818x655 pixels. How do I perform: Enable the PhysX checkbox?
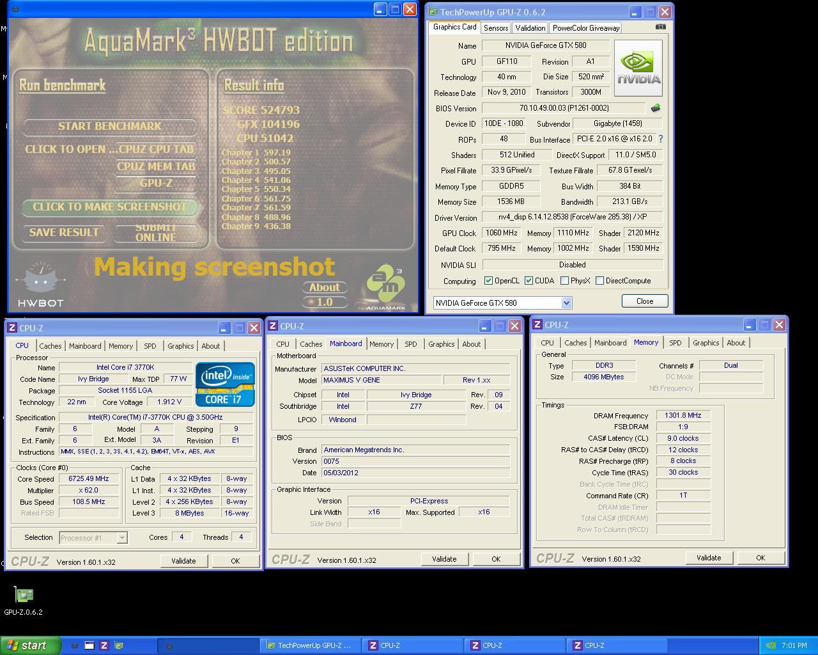tap(564, 281)
